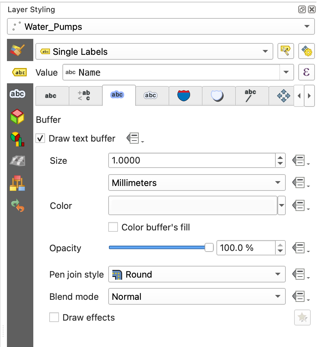Enable Color buffer's fill checkbox
This screenshot has width=317, height=347.
coord(113,227)
